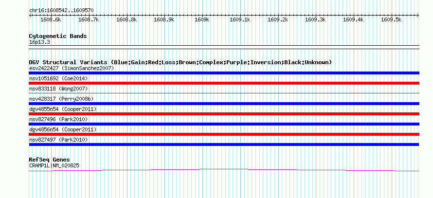
Task: Open the nsv428317 (Perry2008b) label
Action: [61, 99]
